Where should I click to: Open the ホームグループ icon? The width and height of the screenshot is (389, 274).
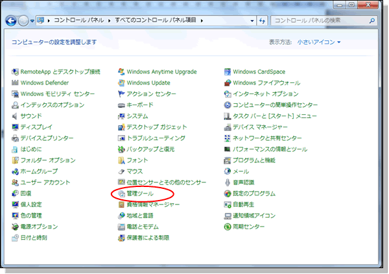tap(15, 171)
